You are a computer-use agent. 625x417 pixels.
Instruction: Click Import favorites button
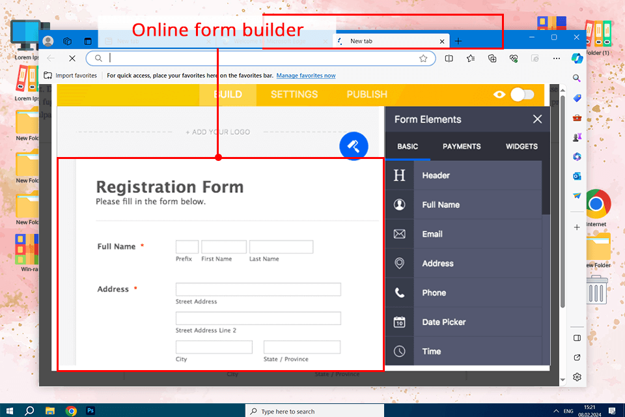tap(70, 76)
